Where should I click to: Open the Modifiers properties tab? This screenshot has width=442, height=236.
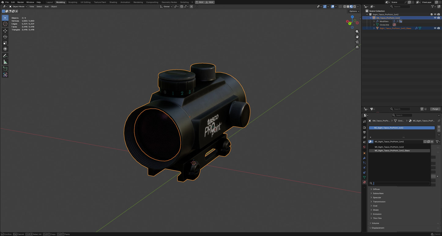(x=364, y=158)
